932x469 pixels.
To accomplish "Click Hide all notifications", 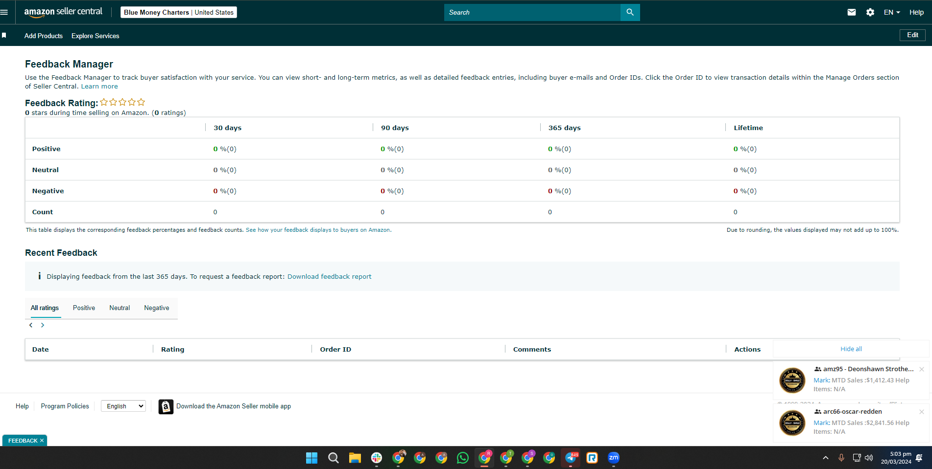I will pos(851,349).
